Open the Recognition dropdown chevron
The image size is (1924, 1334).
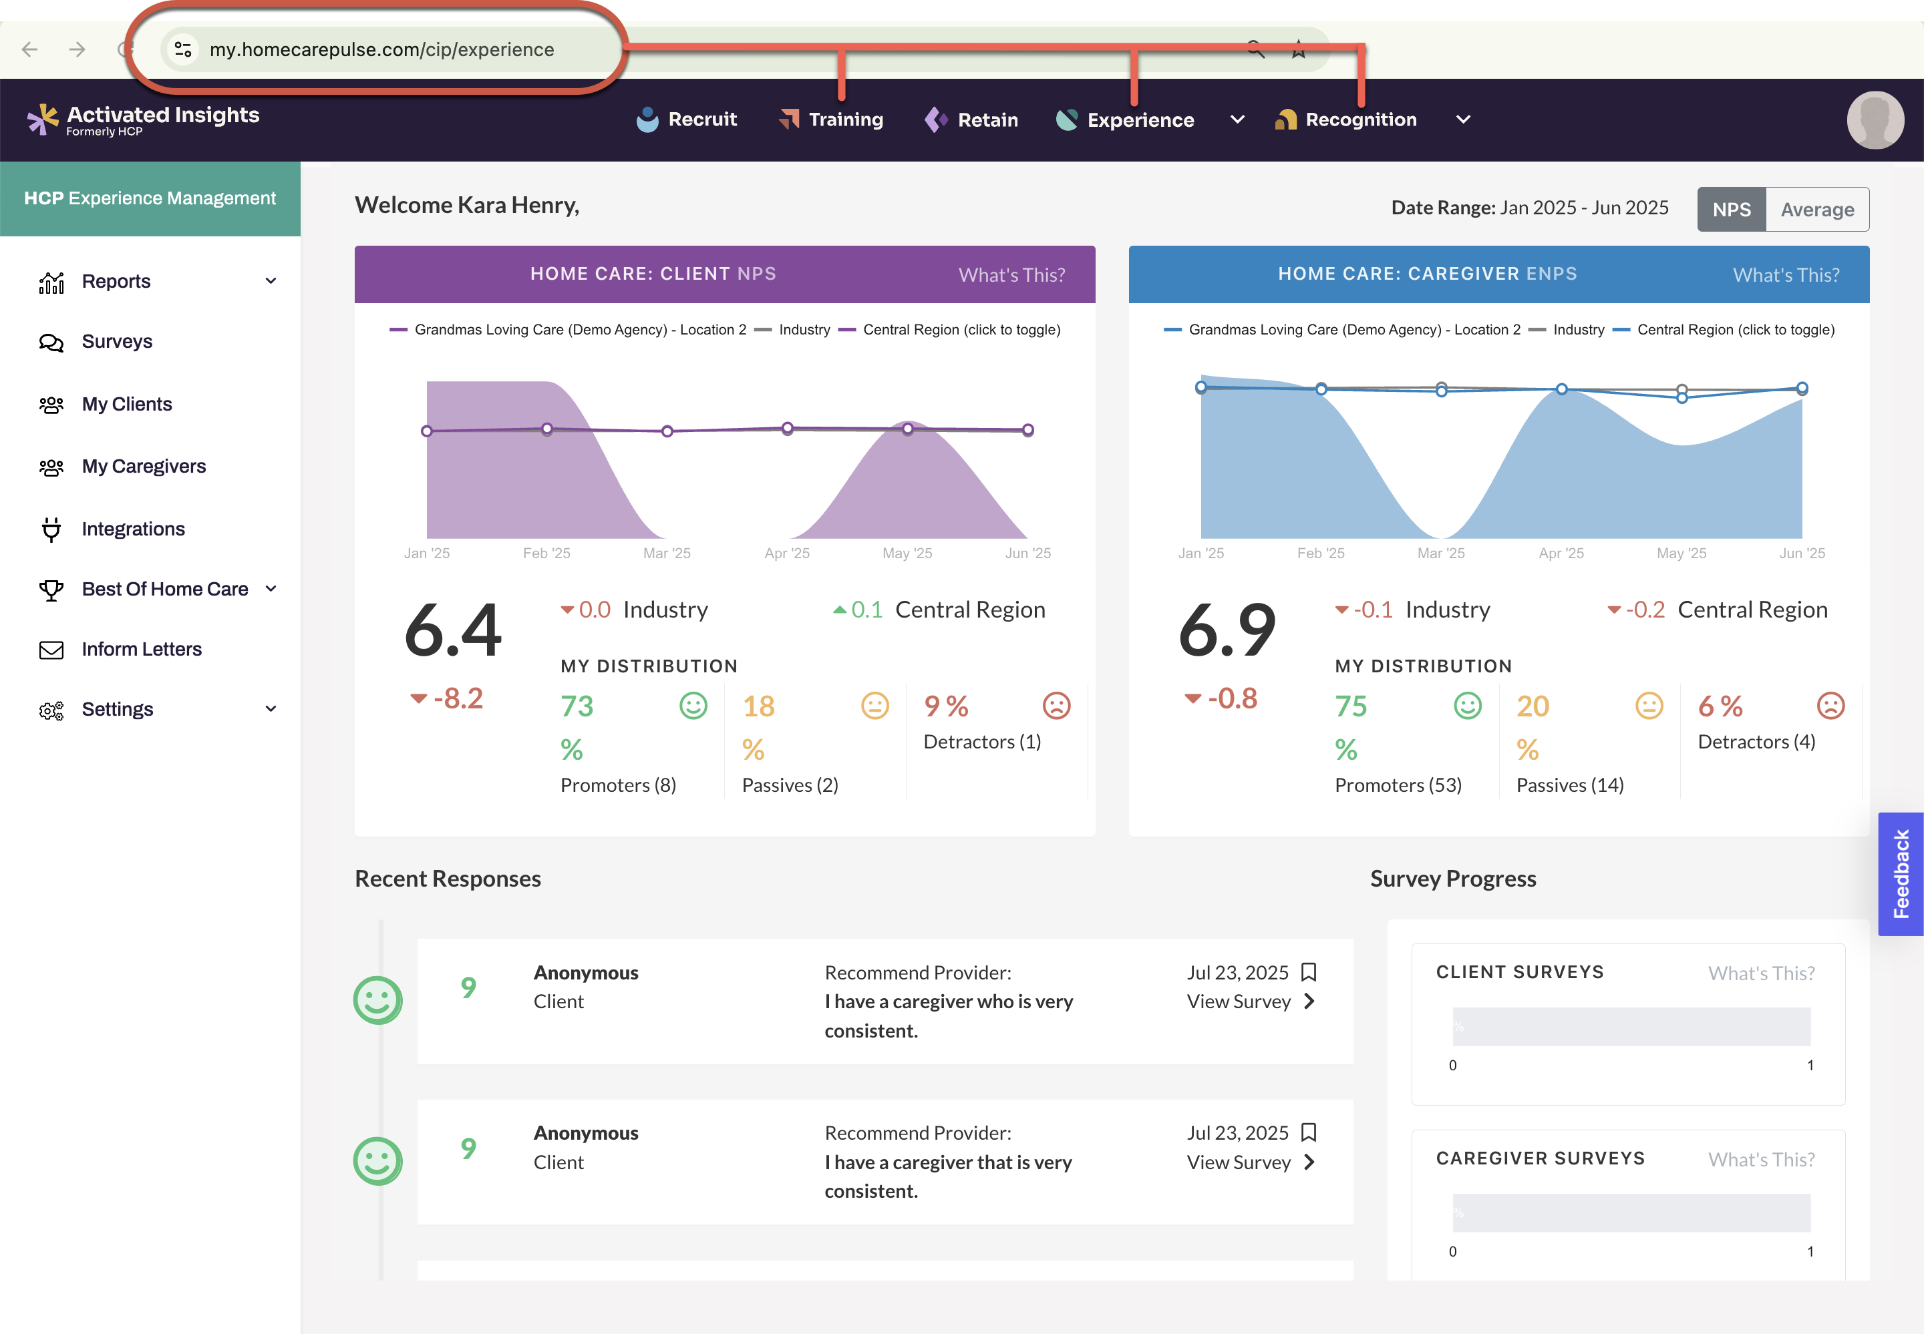point(1463,120)
